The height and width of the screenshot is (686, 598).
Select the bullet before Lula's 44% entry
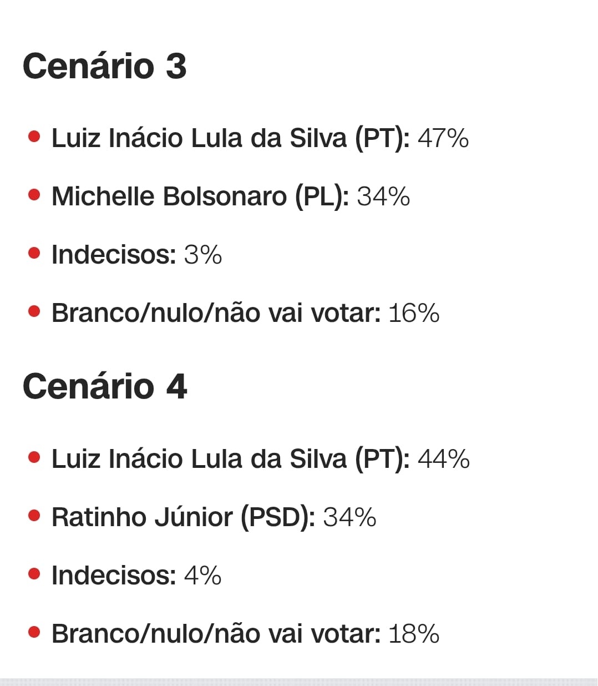pyautogui.click(x=34, y=457)
